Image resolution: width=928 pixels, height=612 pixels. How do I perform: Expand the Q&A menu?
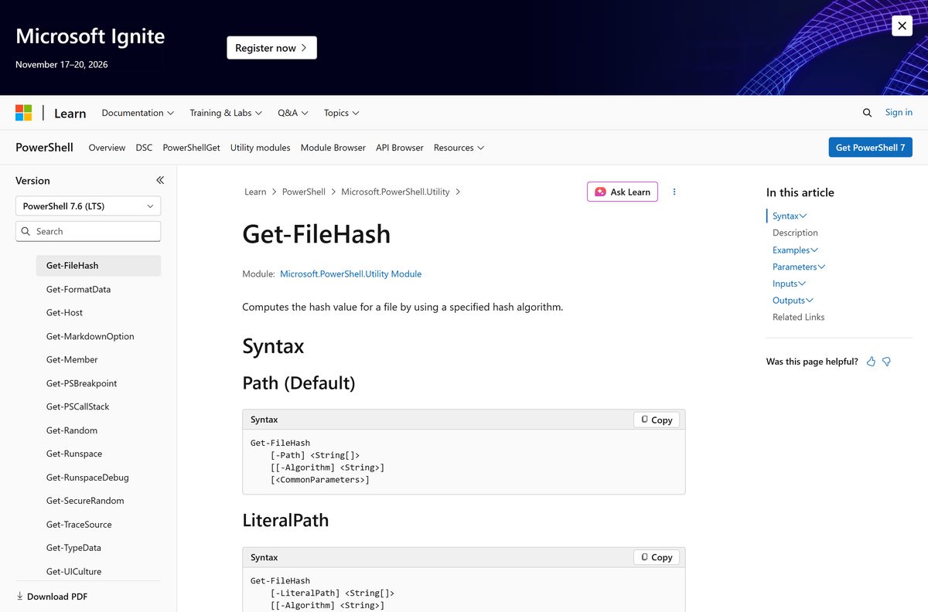point(293,113)
